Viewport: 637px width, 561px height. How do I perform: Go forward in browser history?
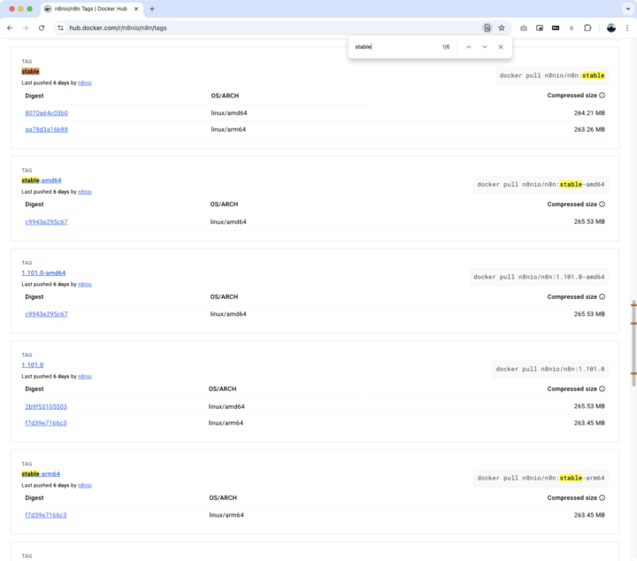(x=26, y=28)
